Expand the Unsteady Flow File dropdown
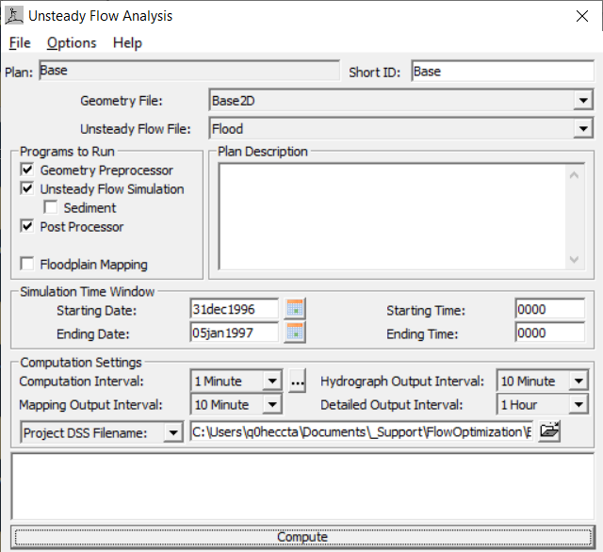603x552 pixels. (x=582, y=130)
